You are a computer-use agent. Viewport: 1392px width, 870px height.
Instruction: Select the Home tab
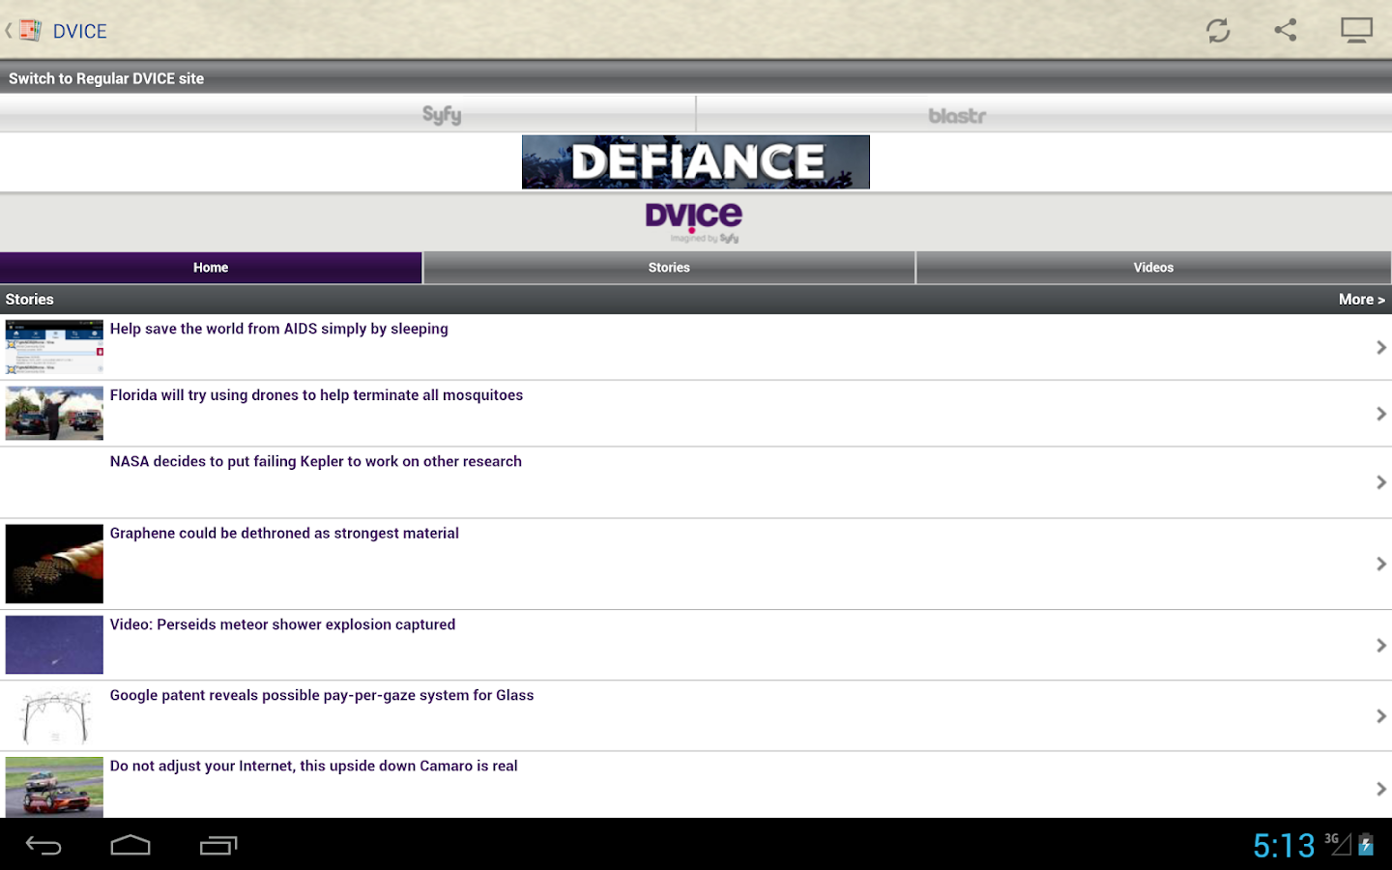click(211, 268)
